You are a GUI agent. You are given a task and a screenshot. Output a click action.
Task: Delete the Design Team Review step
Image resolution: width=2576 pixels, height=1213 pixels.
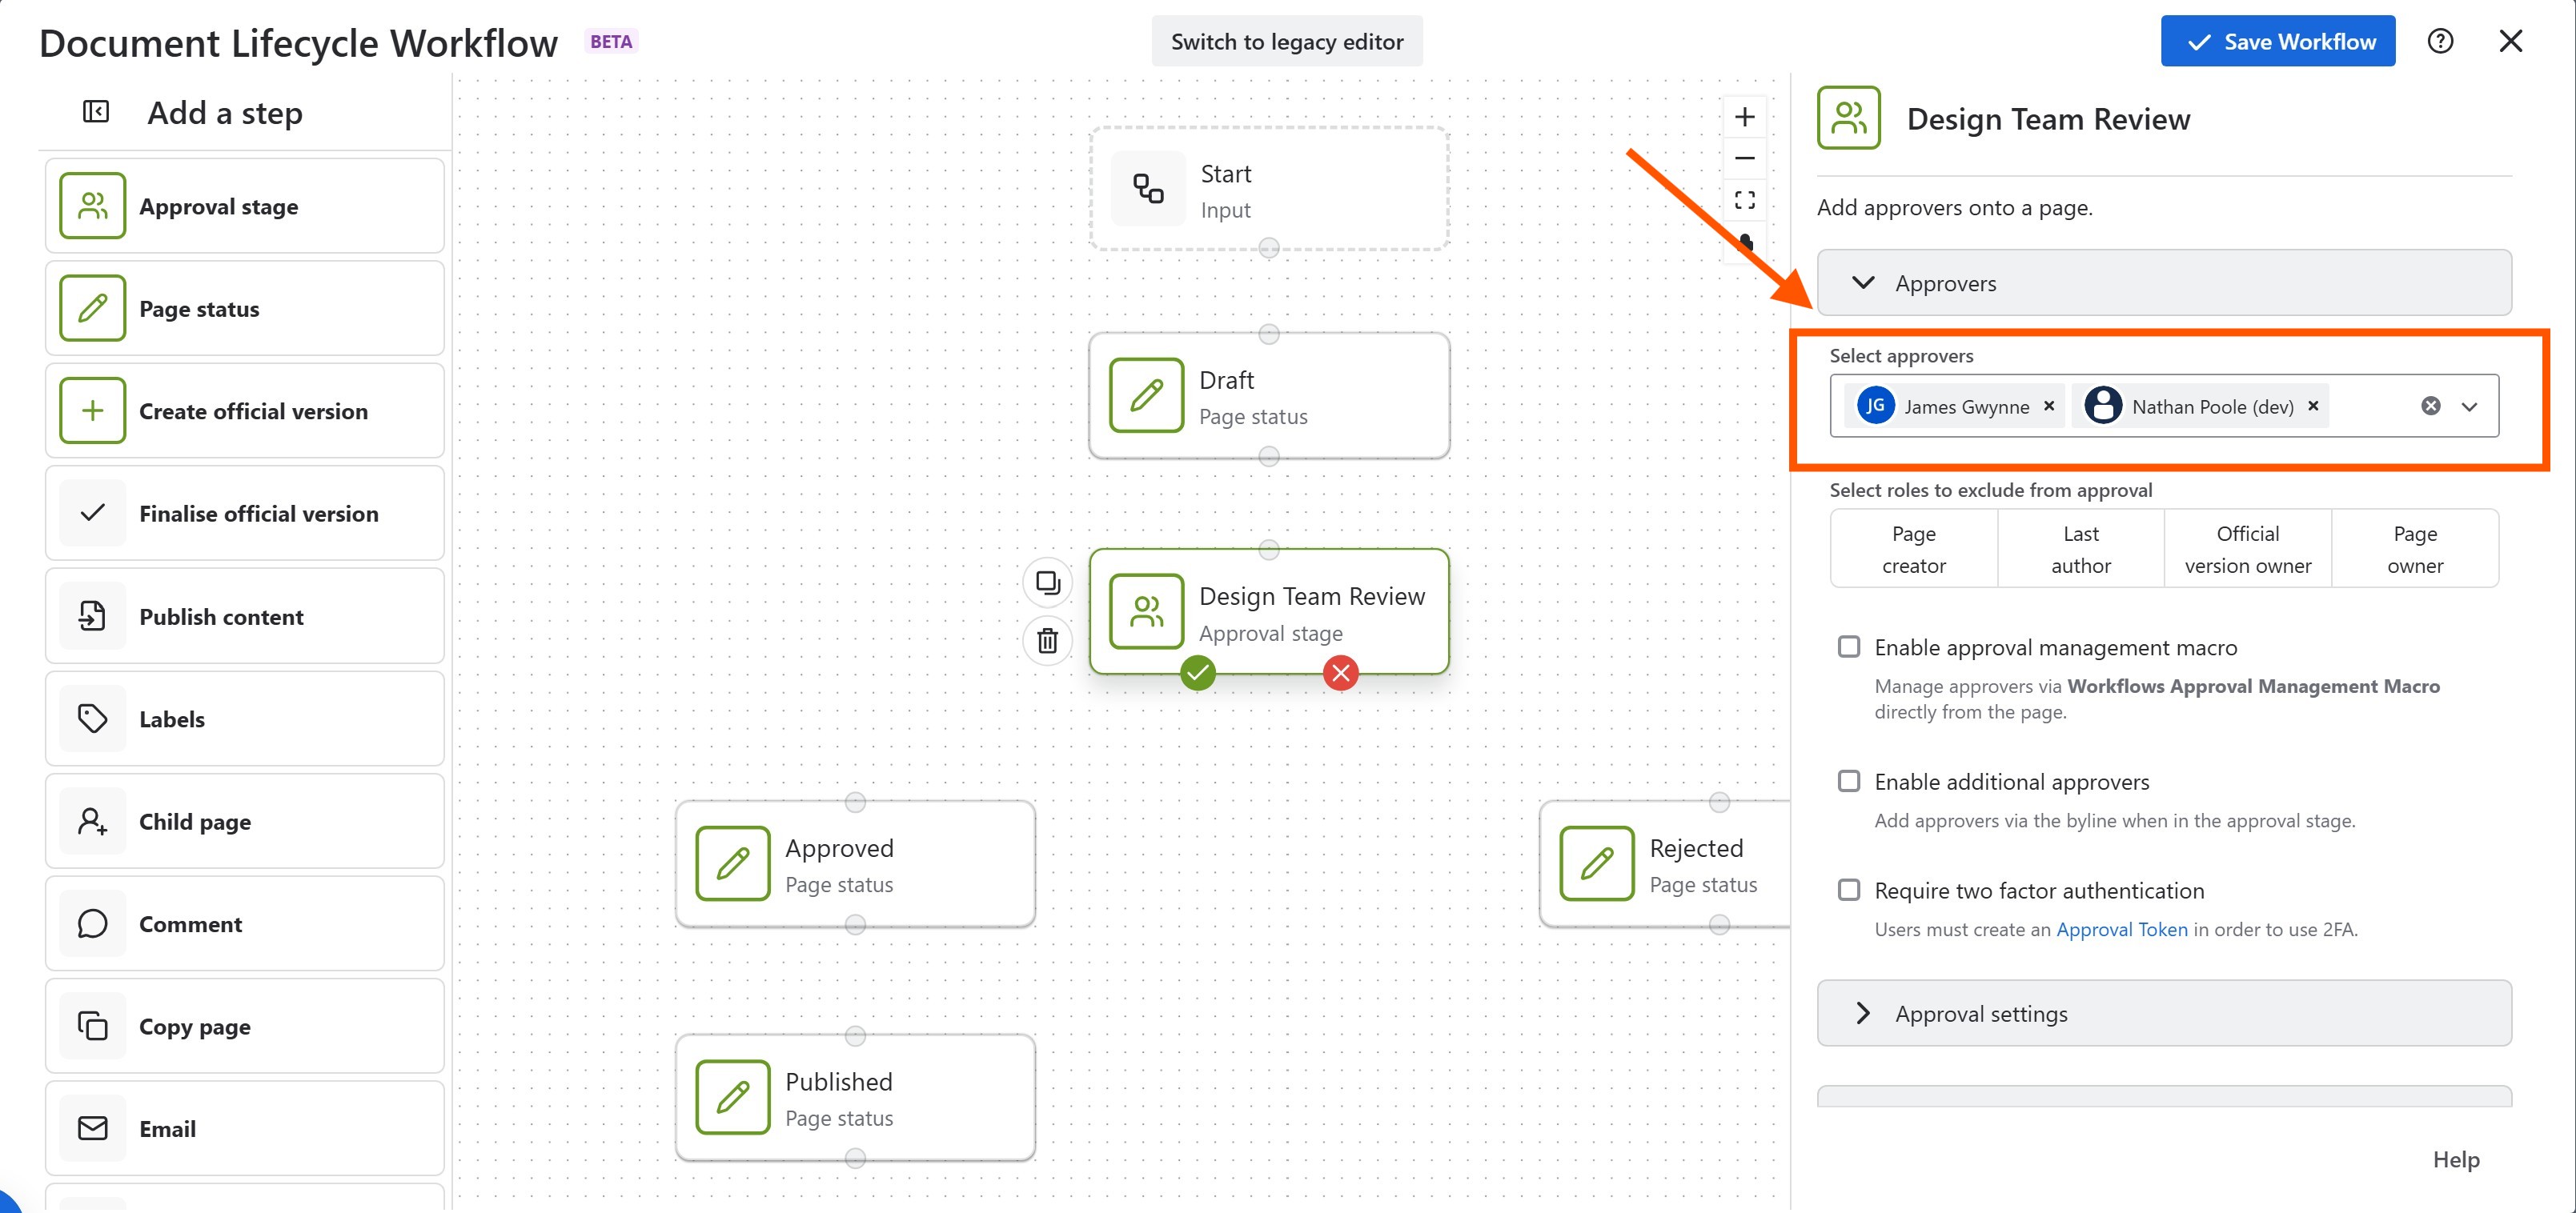coord(1047,640)
